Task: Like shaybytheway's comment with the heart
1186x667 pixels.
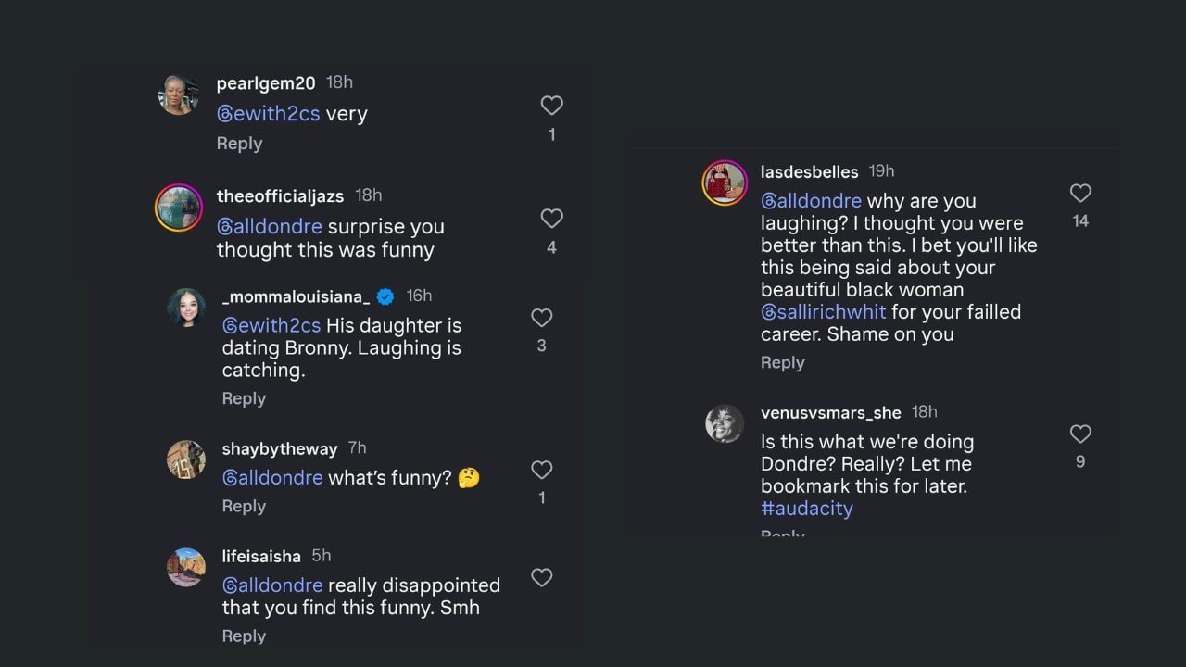Action: pyautogui.click(x=541, y=471)
